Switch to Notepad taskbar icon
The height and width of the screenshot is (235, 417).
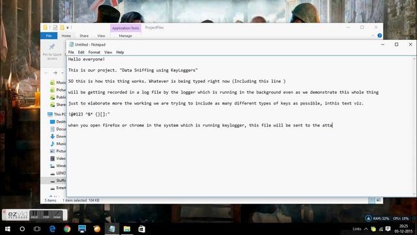pos(112,229)
